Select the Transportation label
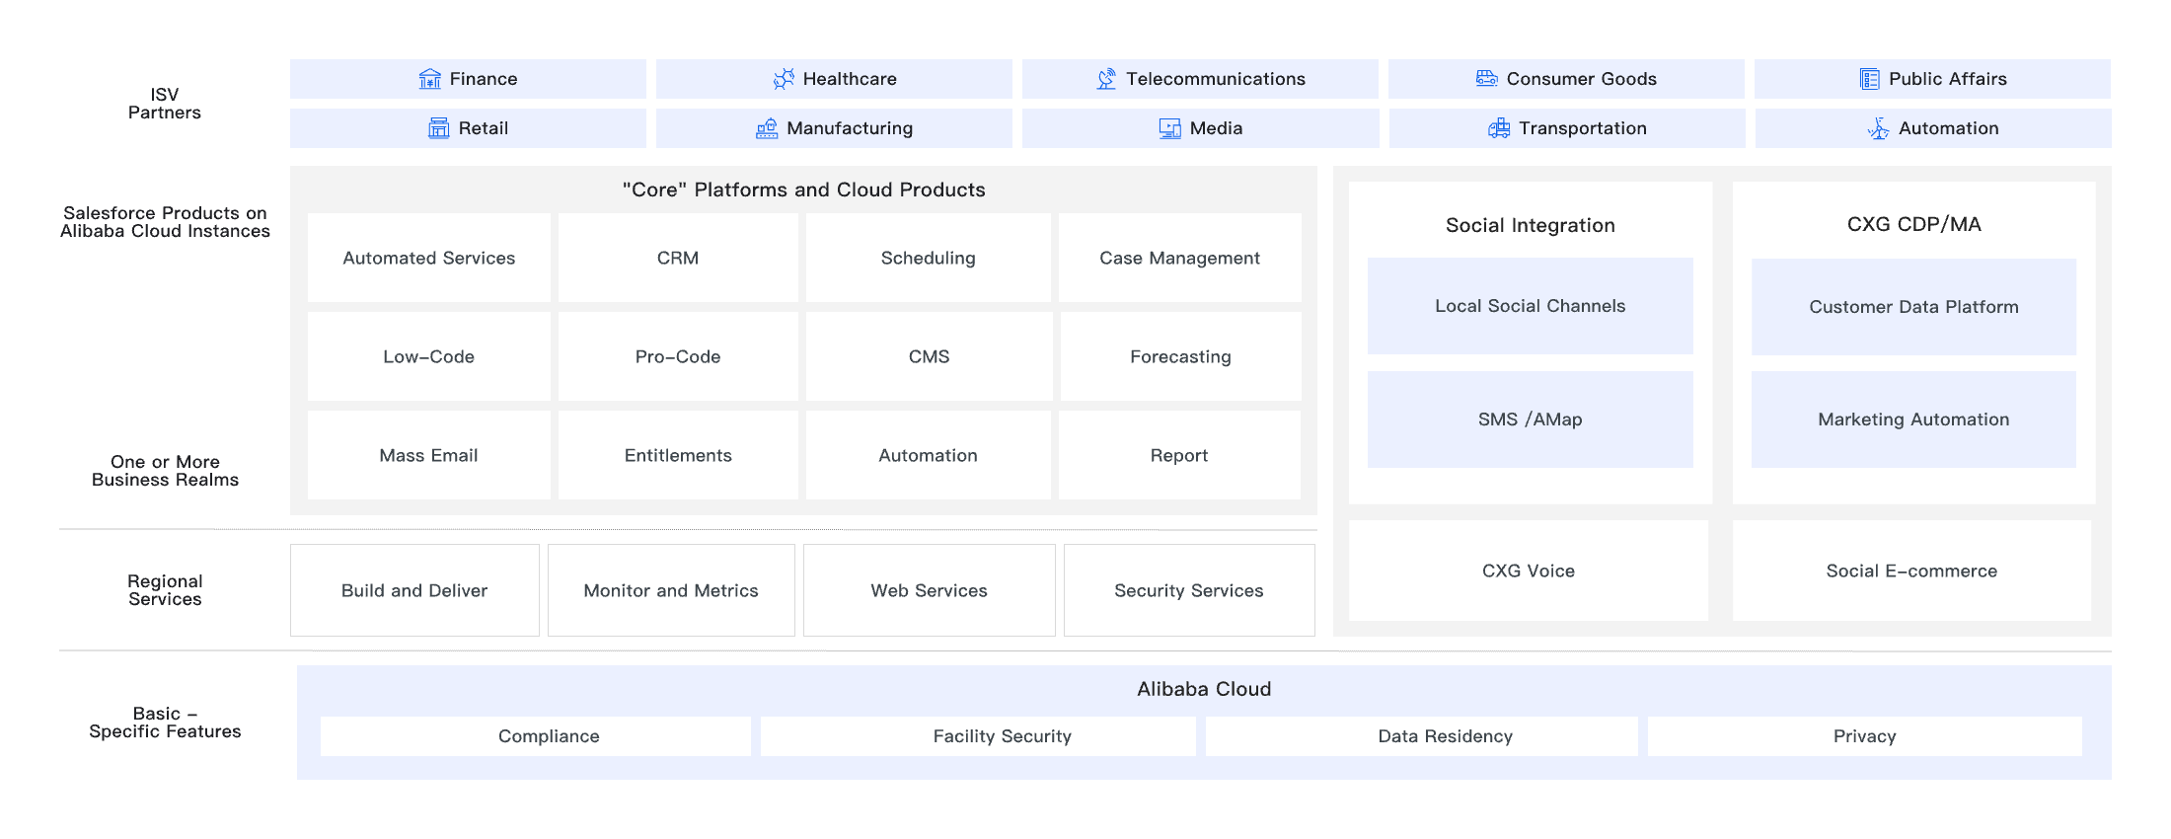Screen dimensions: 2171x839 click(x=1583, y=128)
